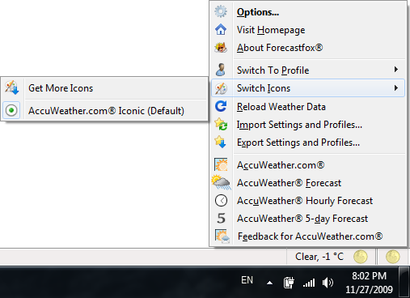410x298 pixels.
Task: Choose Export Settings and Profiles...
Action: coord(308,142)
